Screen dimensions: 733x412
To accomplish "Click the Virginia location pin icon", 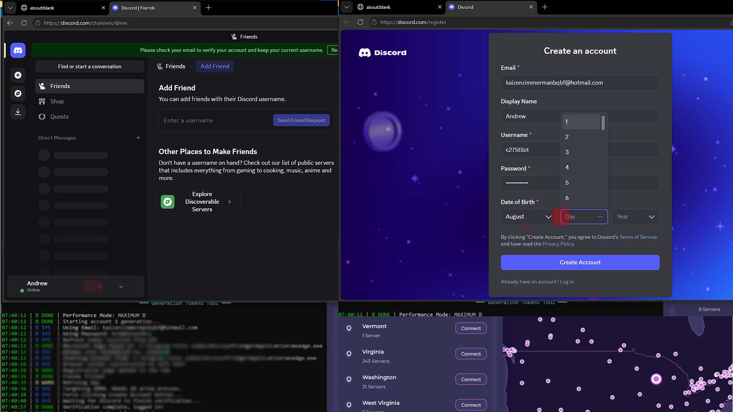I will [349, 354].
